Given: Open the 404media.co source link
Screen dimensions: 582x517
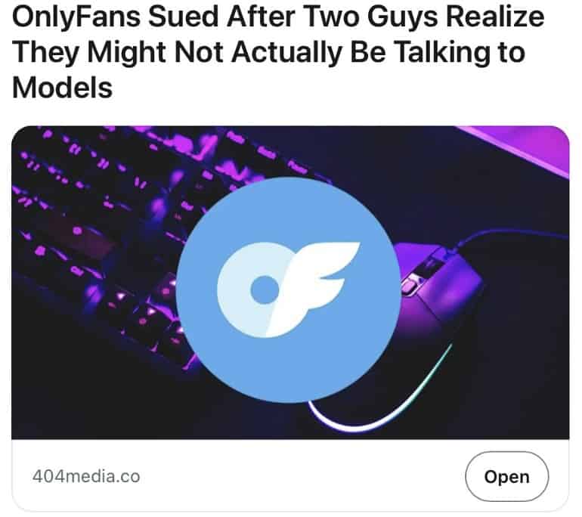Looking at the screenshot, I should pos(86,476).
